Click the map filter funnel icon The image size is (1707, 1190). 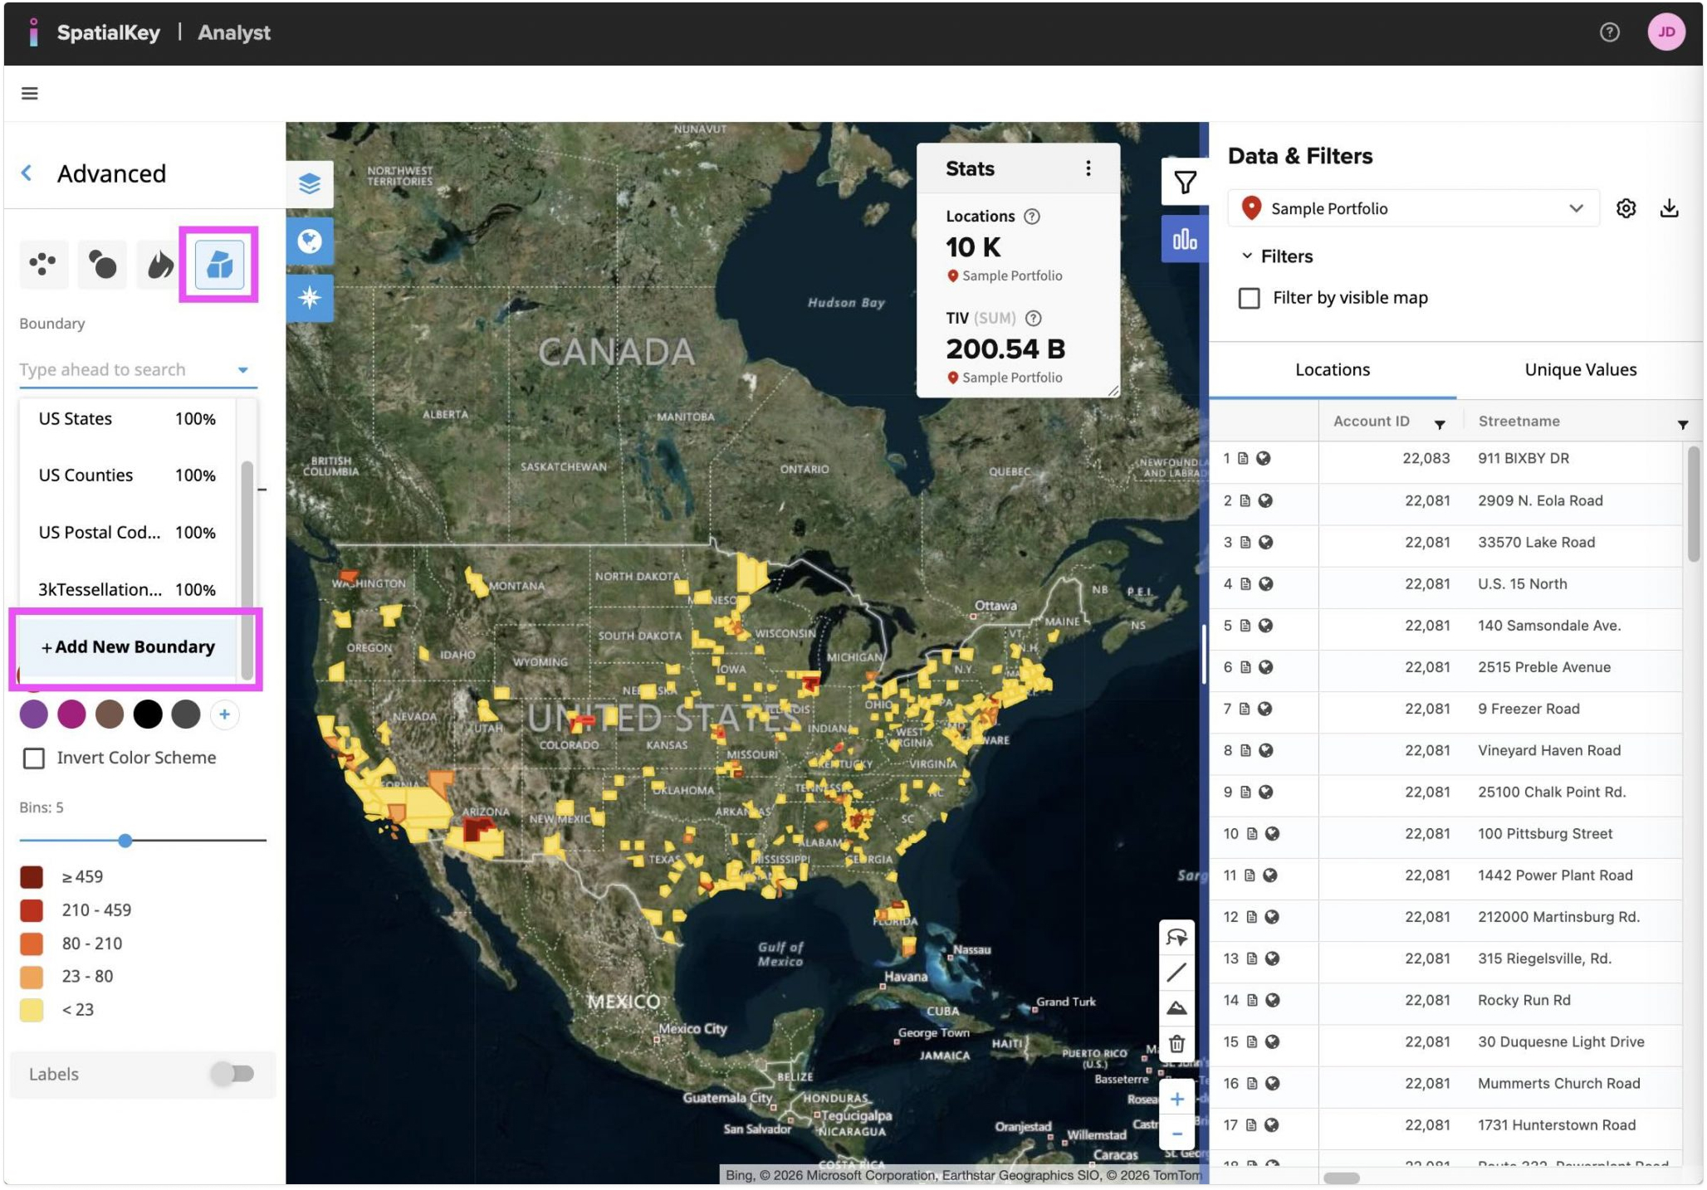coord(1185,182)
